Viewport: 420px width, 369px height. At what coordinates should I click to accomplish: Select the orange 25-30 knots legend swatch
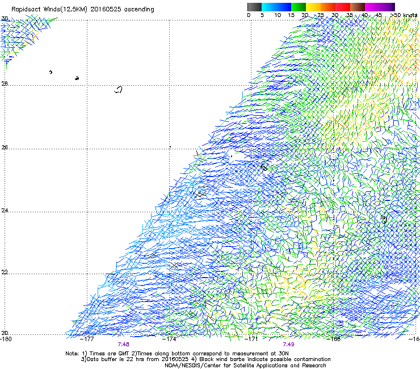(x=328, y=7)
